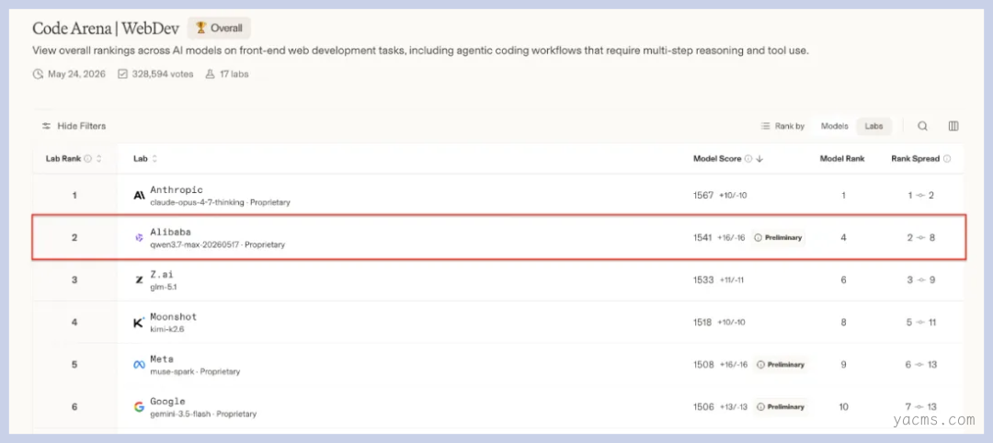Click the Alibaba Qwen logo icon
Screen dimensions: 993x443
[x=140, y=237]
